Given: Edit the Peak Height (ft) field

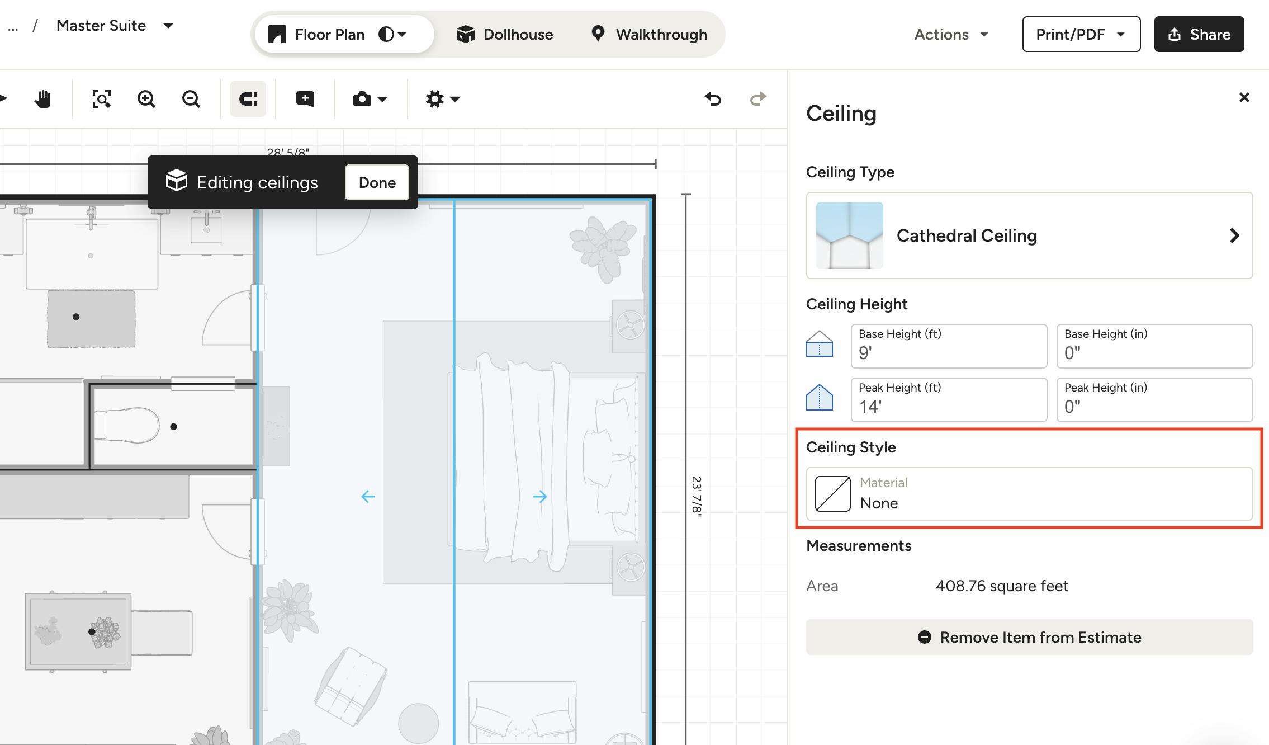Looking at the screenshot, I should (949, 400).
